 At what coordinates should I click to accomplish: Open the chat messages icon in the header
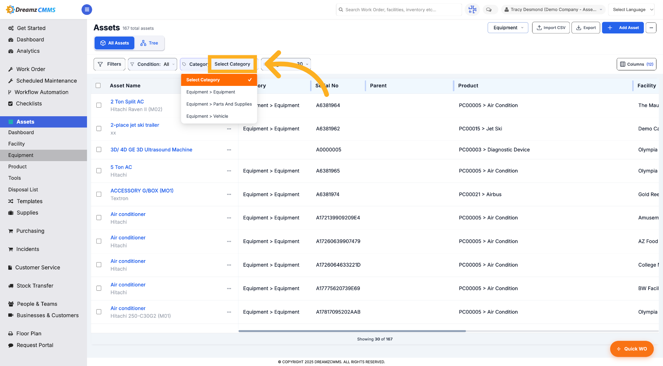(489, 10)
